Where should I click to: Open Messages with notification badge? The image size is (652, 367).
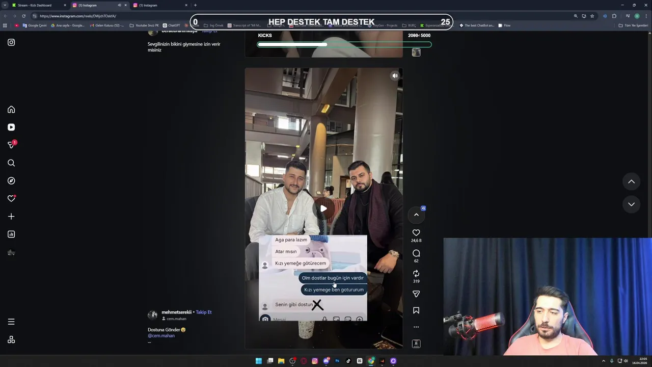(x=11, y=145)
